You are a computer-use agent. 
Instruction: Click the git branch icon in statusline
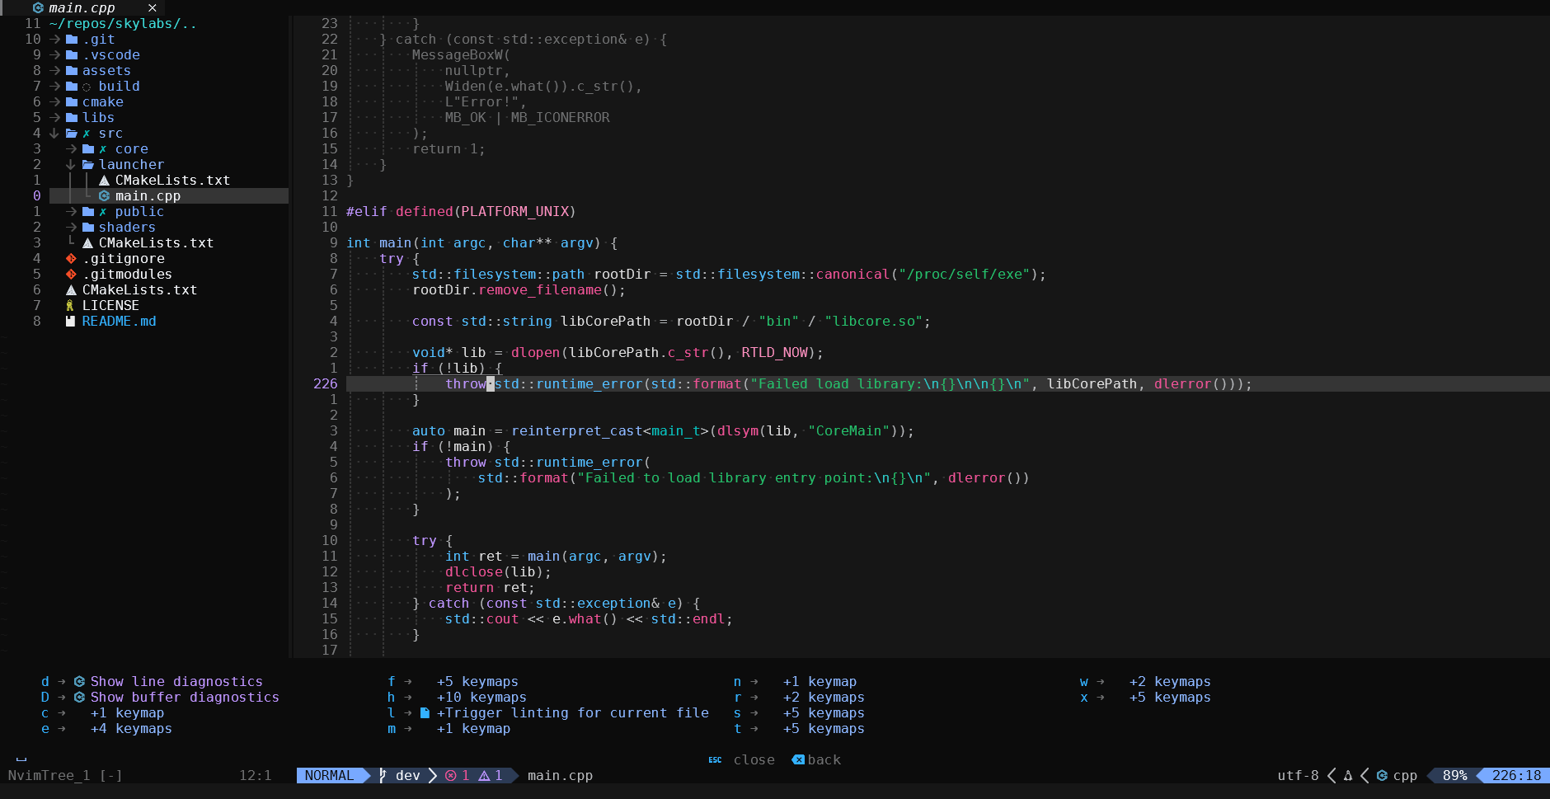point(383,776)
